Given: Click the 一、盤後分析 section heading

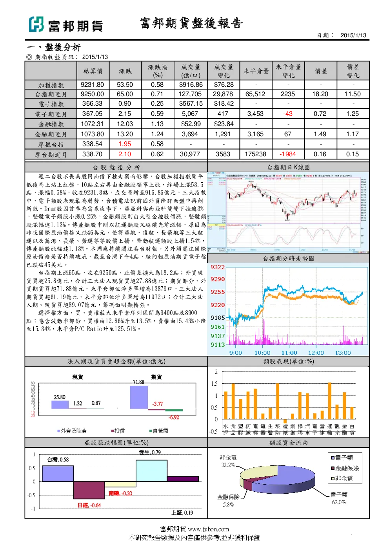Looking at the screenshot, I should pyautogui.click(x=54, y=48).
